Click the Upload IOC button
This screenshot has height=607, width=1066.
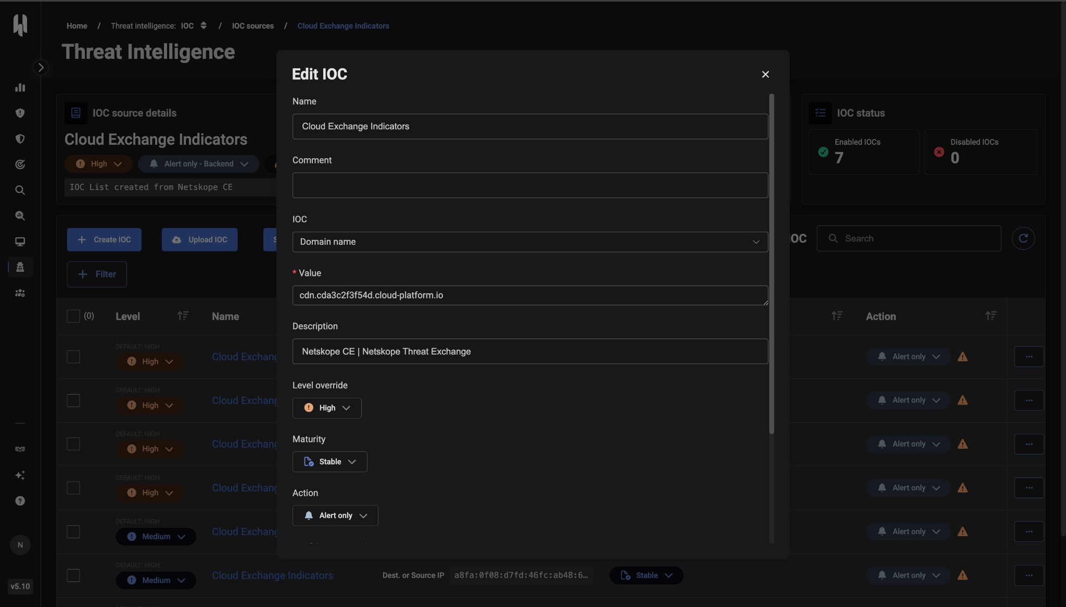click(x=199, y=239)
